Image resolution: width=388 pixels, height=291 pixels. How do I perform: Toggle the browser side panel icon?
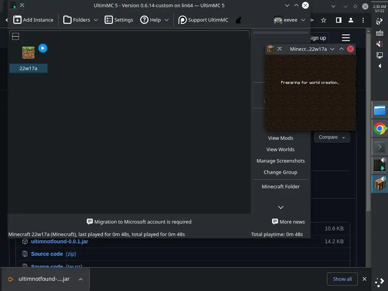coord(339,20)
